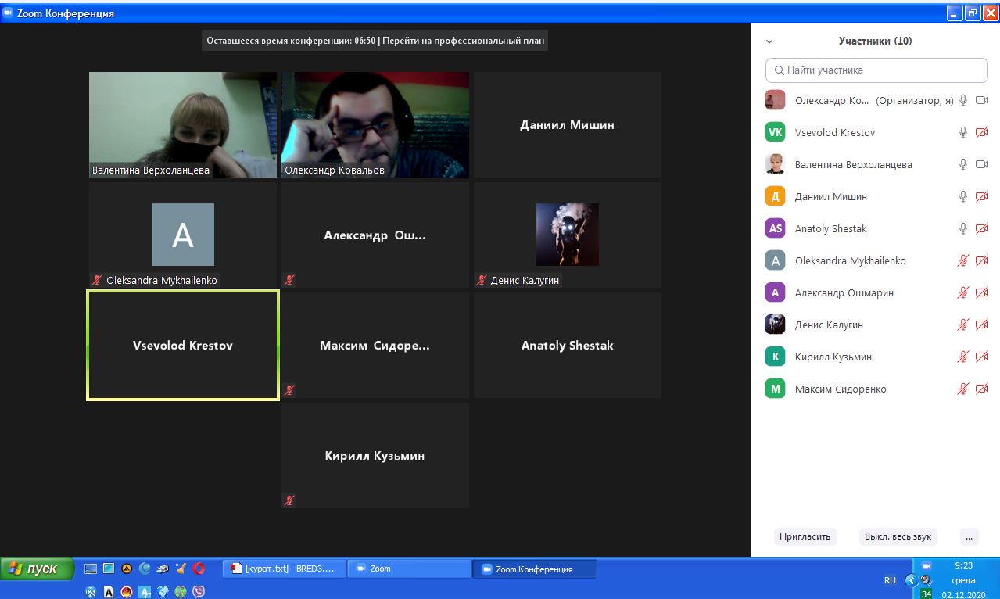Open the taskbar hidden tray icons arrow
This screenshot has width=1000, height=599.
click(x=911, y=580)
